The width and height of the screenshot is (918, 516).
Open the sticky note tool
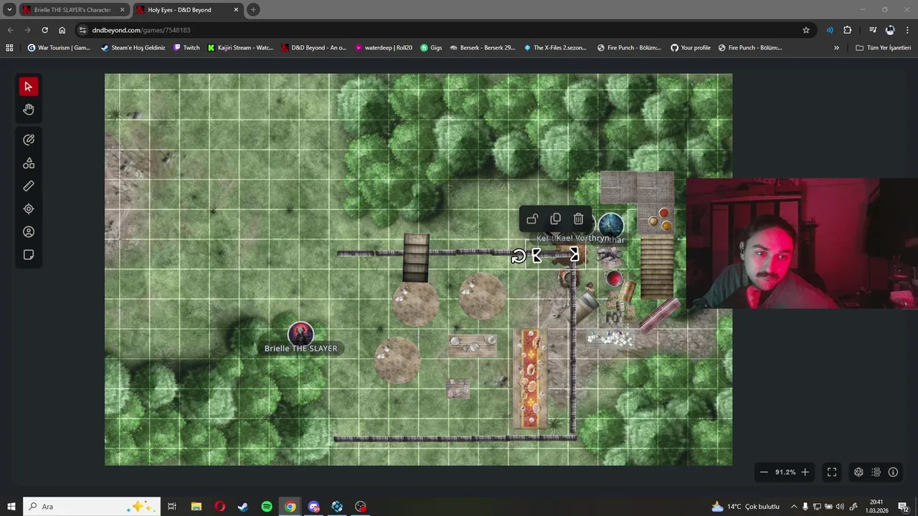29,255
